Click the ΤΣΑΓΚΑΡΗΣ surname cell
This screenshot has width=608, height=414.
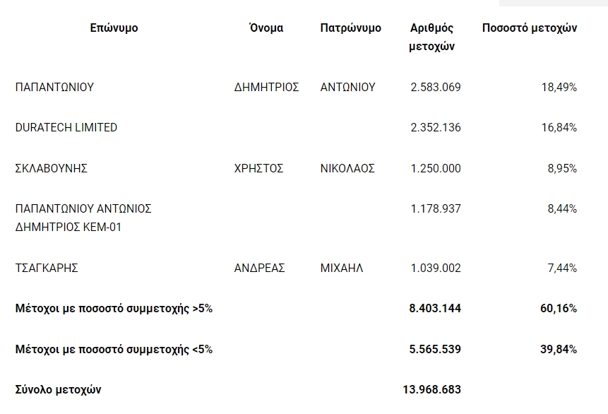click(47, 268)
